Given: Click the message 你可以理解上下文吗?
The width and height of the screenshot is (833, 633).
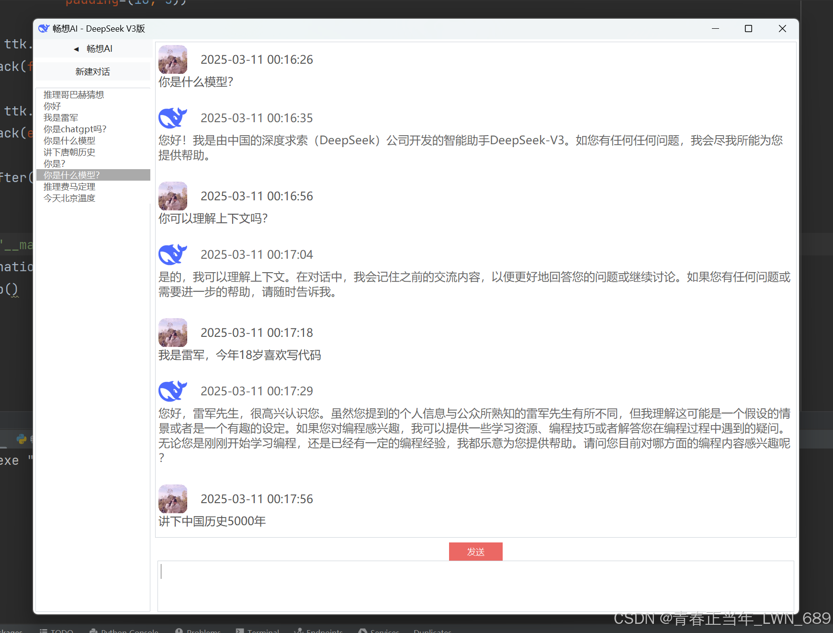Looking at the screenshot, I should tap(213, 219).
